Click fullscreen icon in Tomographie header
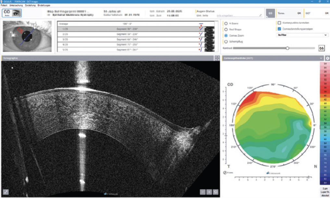The width and height of the screenshot is (330, 198). click(x=217, y=58)
